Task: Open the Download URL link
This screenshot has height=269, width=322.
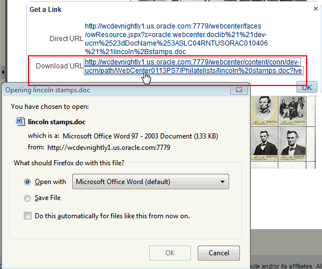Action: click(x=194, y=66)
